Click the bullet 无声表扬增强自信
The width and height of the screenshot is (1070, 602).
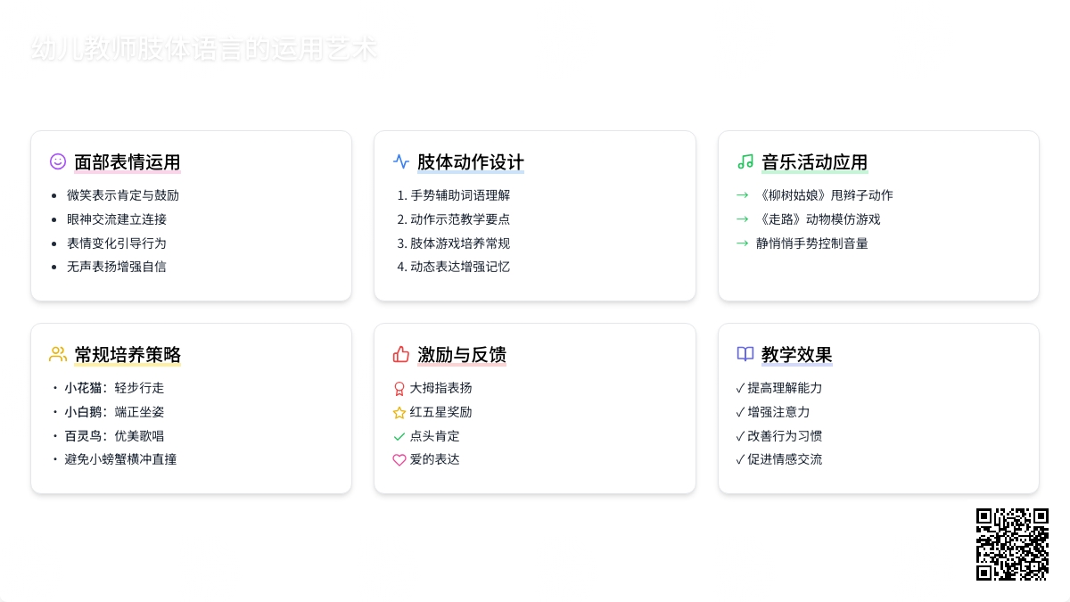pyautogui.click(x=117, y=267)
